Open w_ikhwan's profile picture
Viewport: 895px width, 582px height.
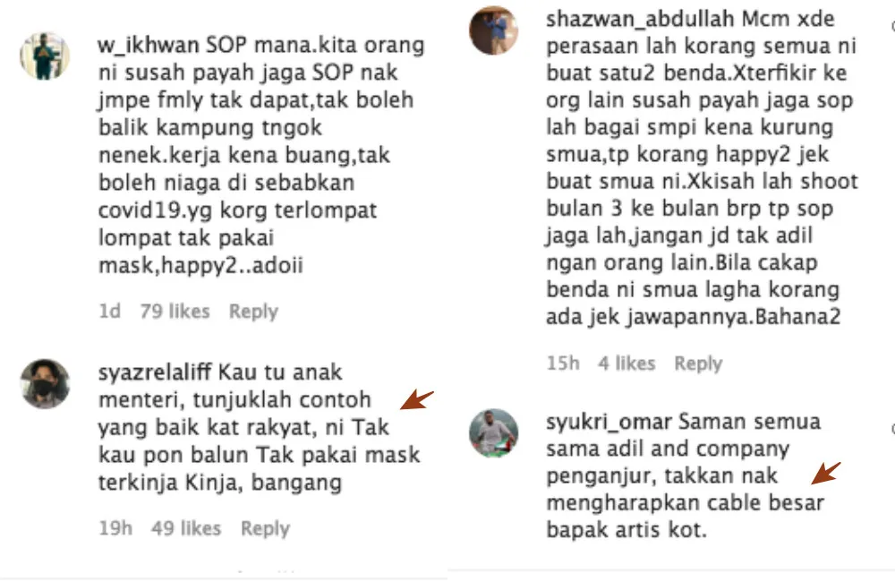(45, 56)
